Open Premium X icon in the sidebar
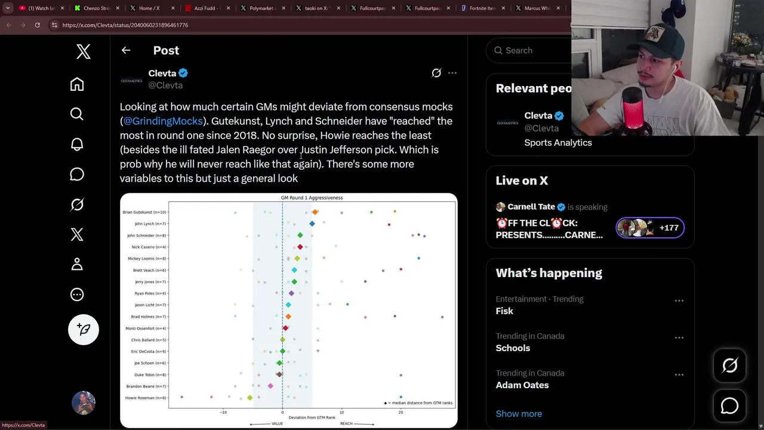The image size is (764, 430). click(x=77, y=234)
